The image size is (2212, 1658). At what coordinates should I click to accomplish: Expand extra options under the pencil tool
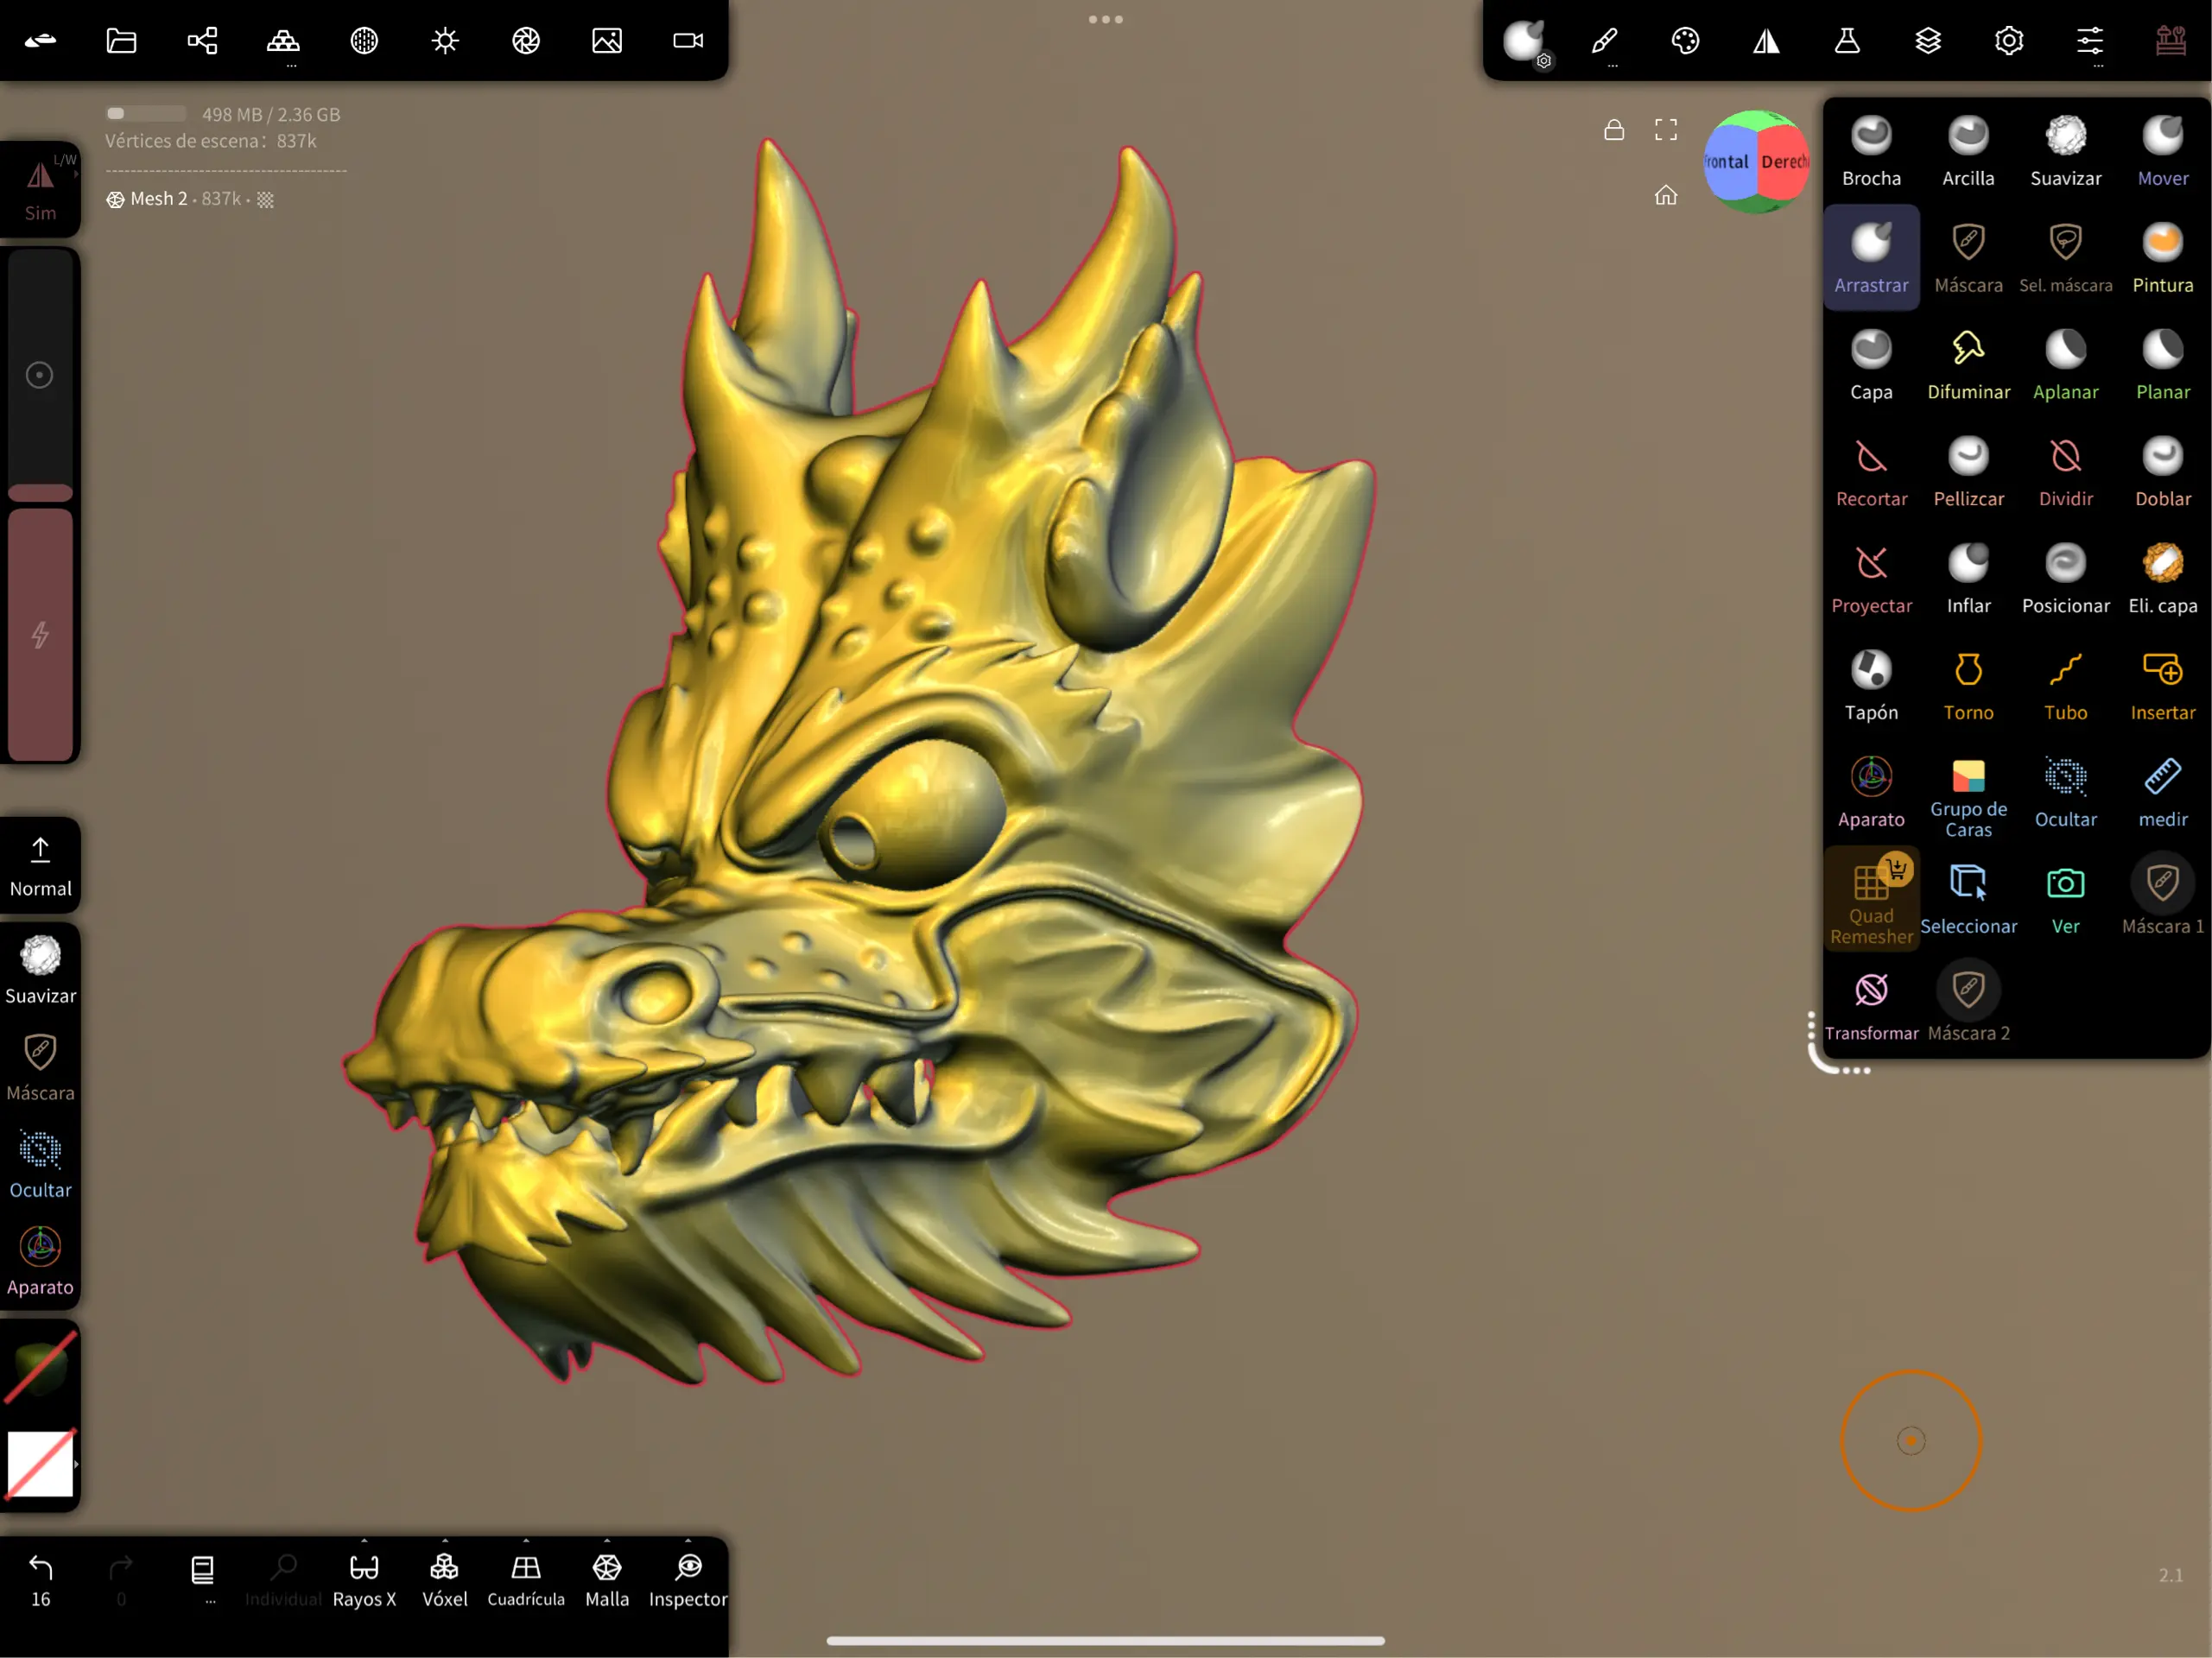[x=1612, y=66]
